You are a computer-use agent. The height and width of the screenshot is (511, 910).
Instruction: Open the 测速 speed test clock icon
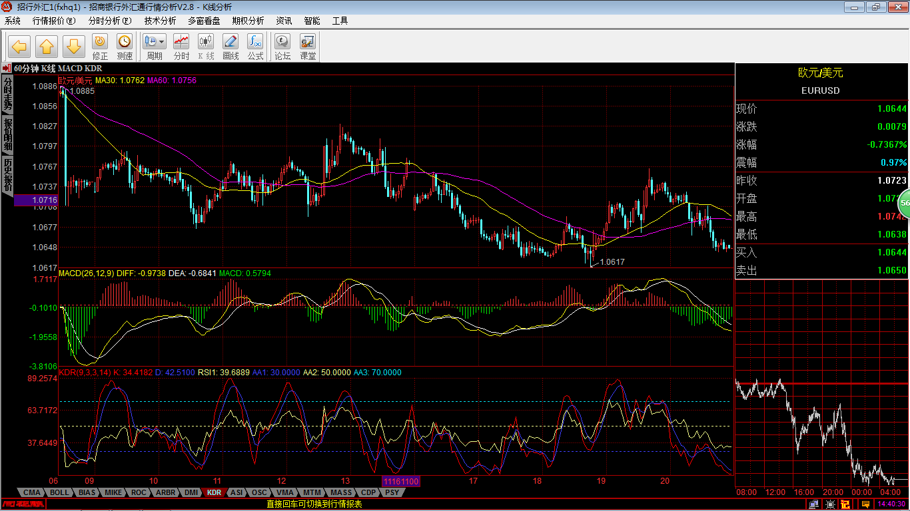[125, 43]
